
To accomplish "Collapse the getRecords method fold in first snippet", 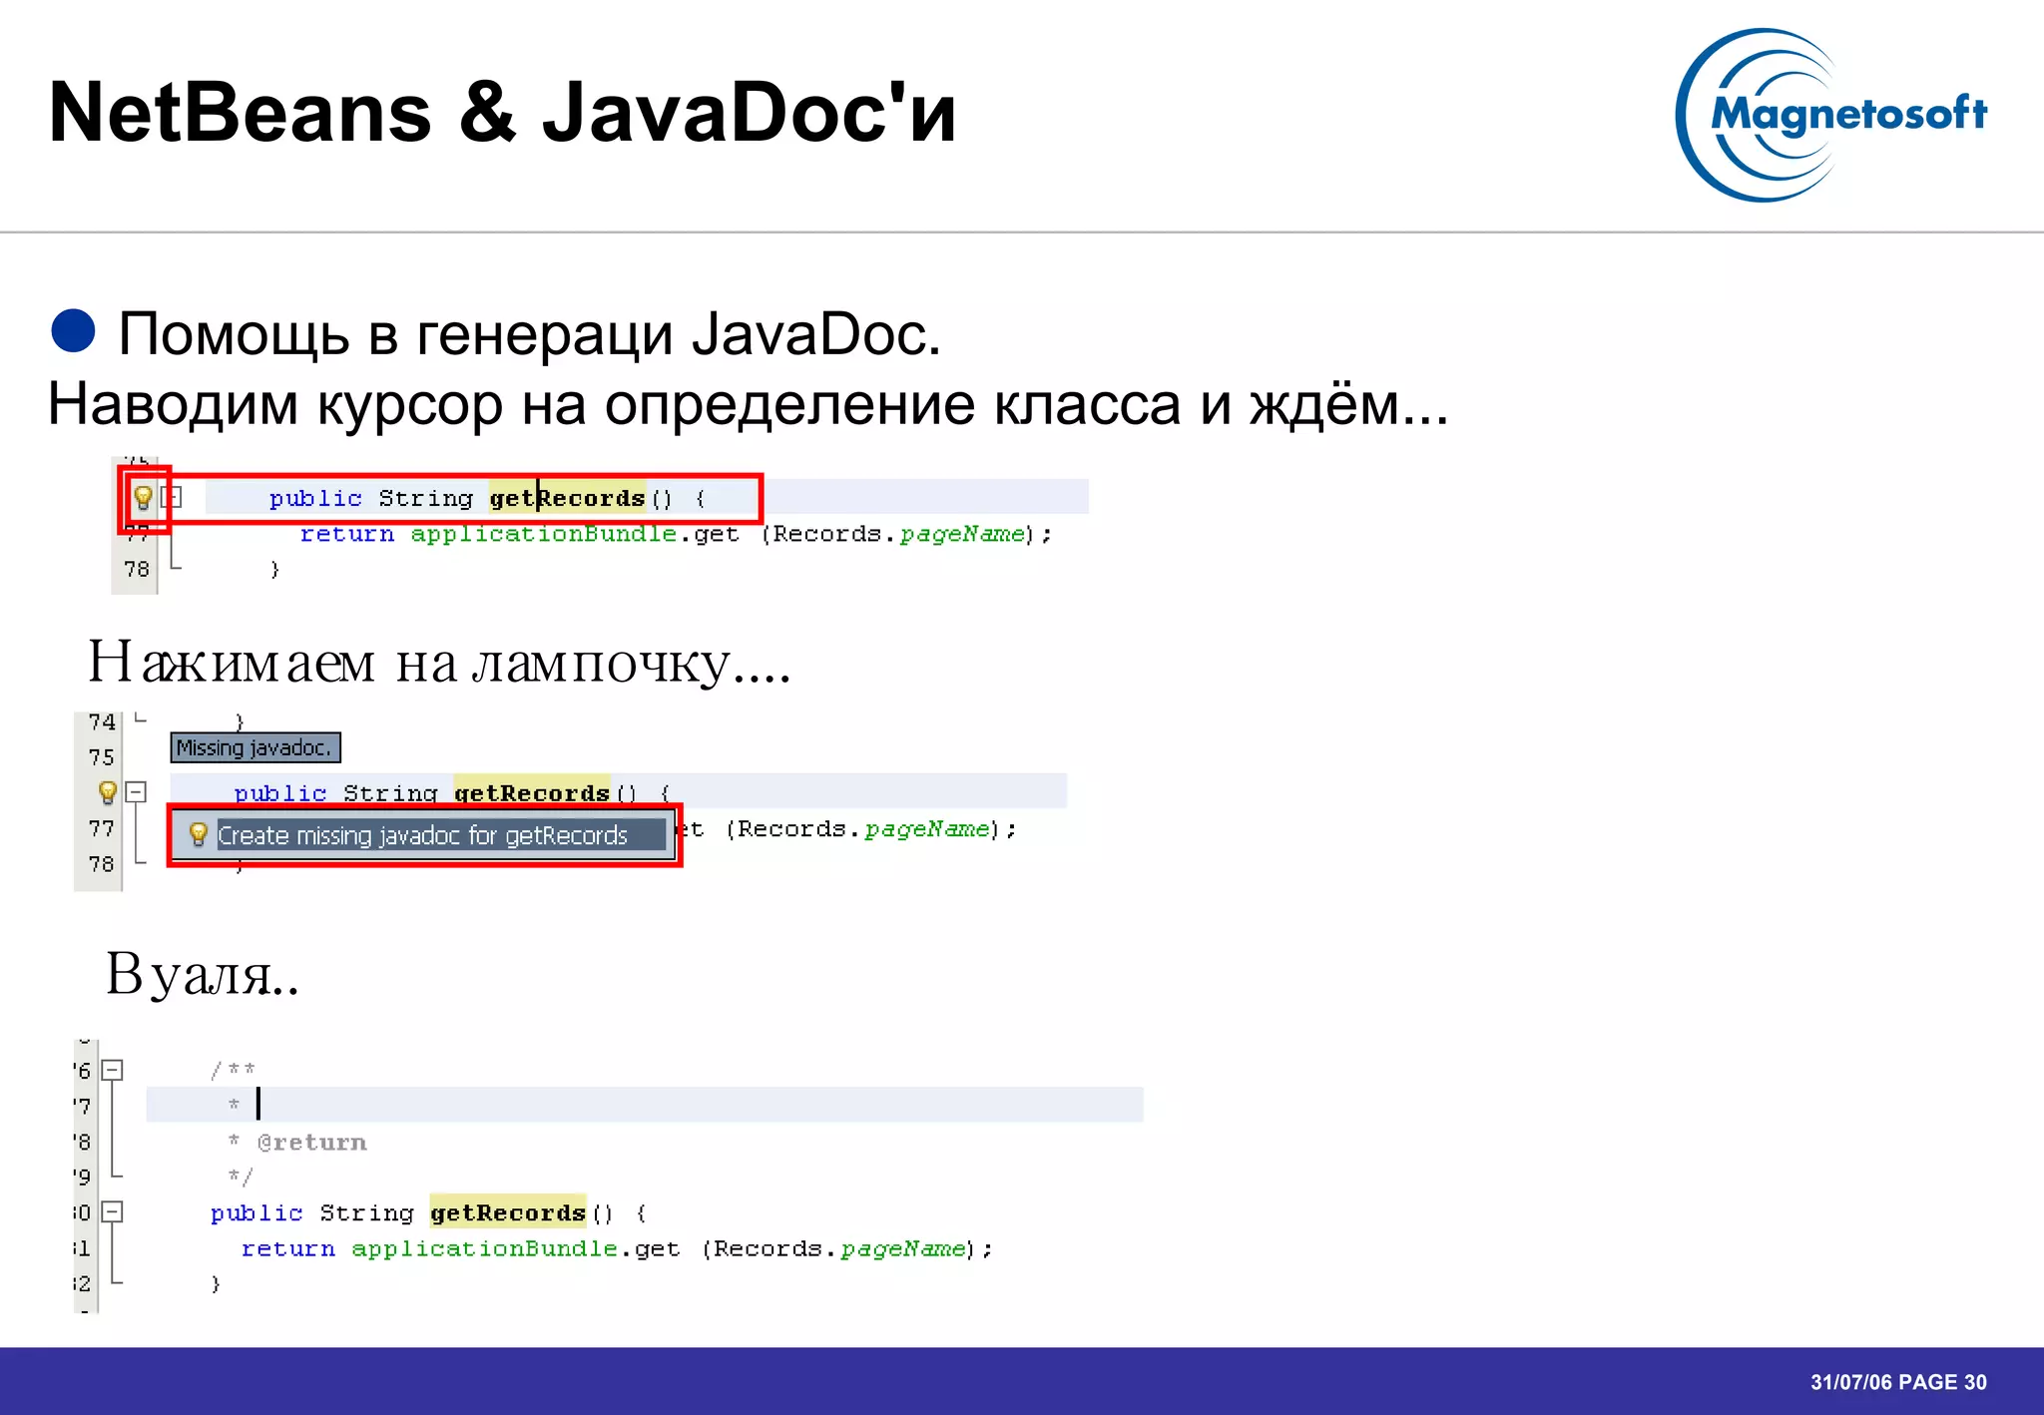I will point(172,496).
